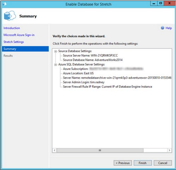
Task: Select Server Firewall Rule IP Range row
Action: click(x=107, y=86)
